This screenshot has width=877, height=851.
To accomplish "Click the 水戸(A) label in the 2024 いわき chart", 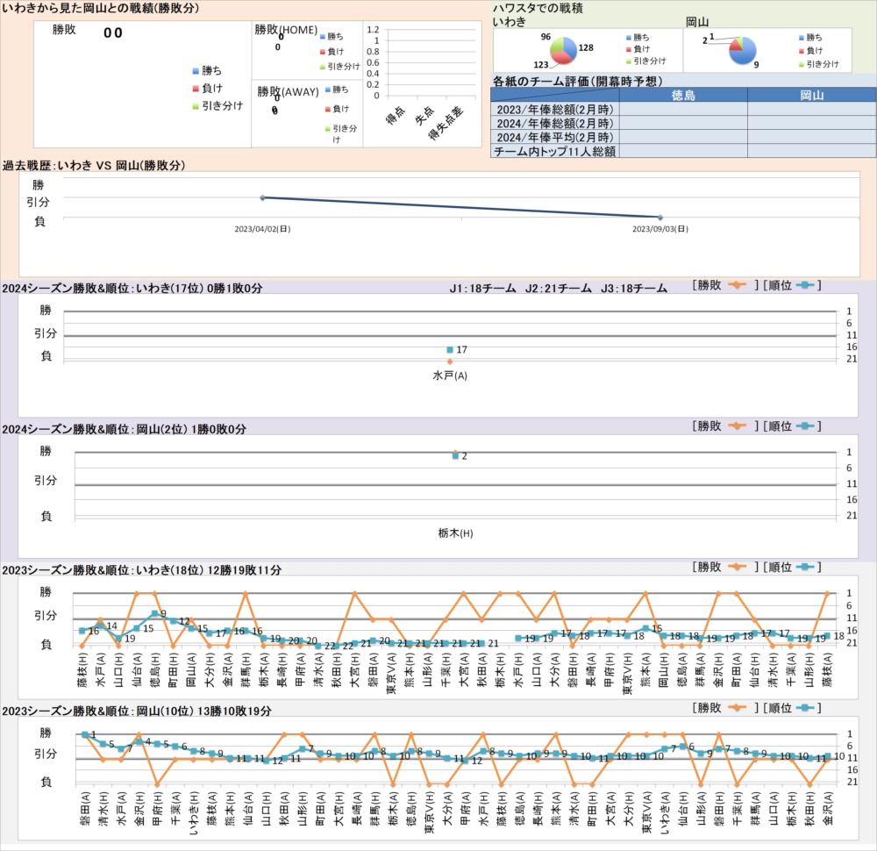I will pyautogui.click(x=450, y=375).
